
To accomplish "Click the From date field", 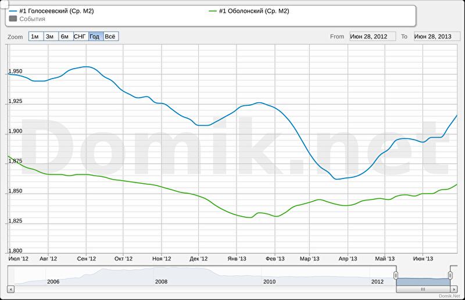I will pos(372,37).
